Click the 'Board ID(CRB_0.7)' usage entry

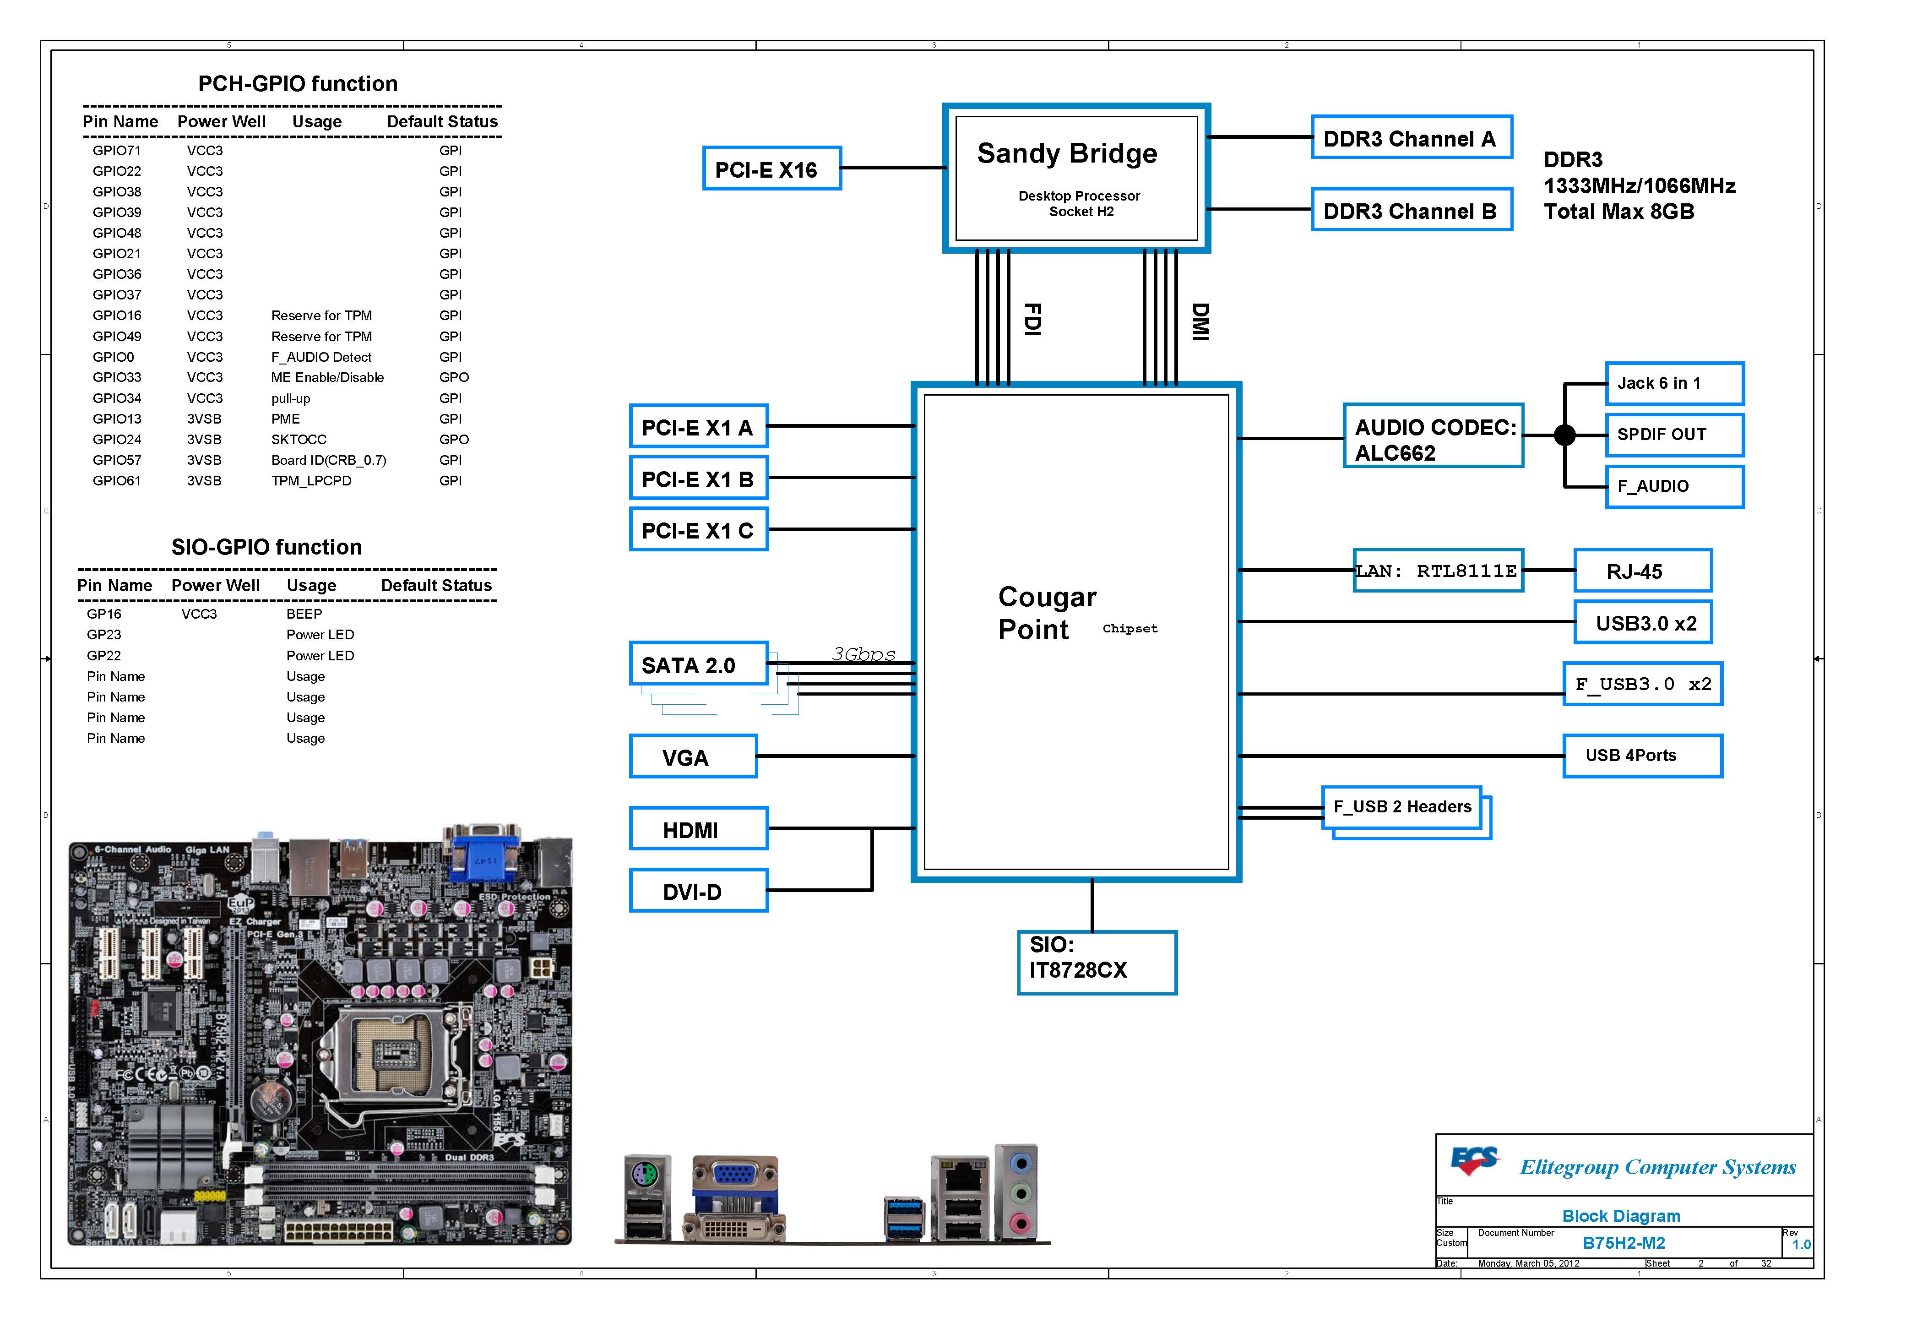[329, 460]
